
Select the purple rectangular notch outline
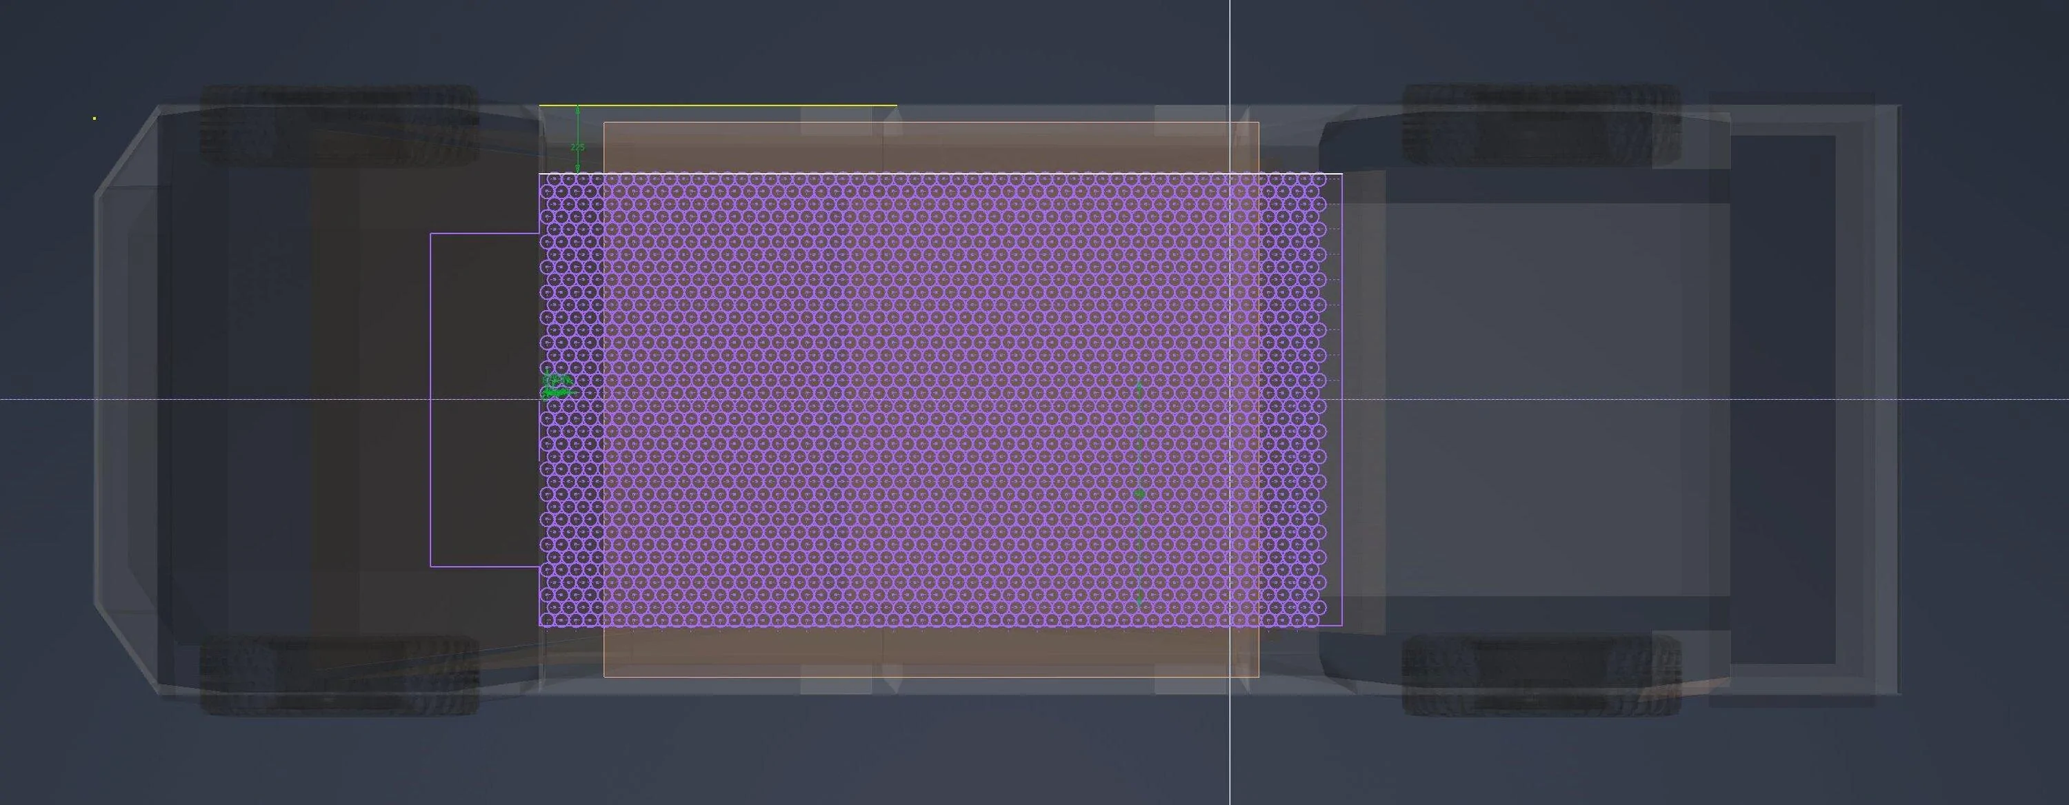[x=485, y=400]
